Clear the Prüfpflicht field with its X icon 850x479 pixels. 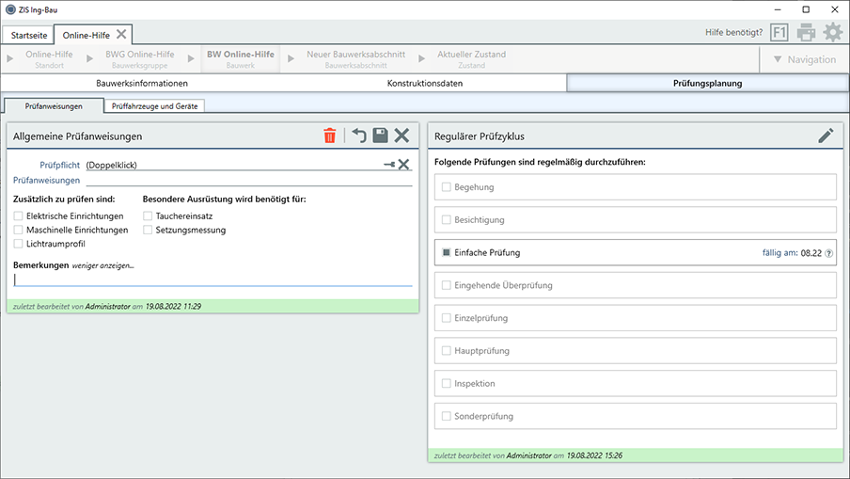403,165
